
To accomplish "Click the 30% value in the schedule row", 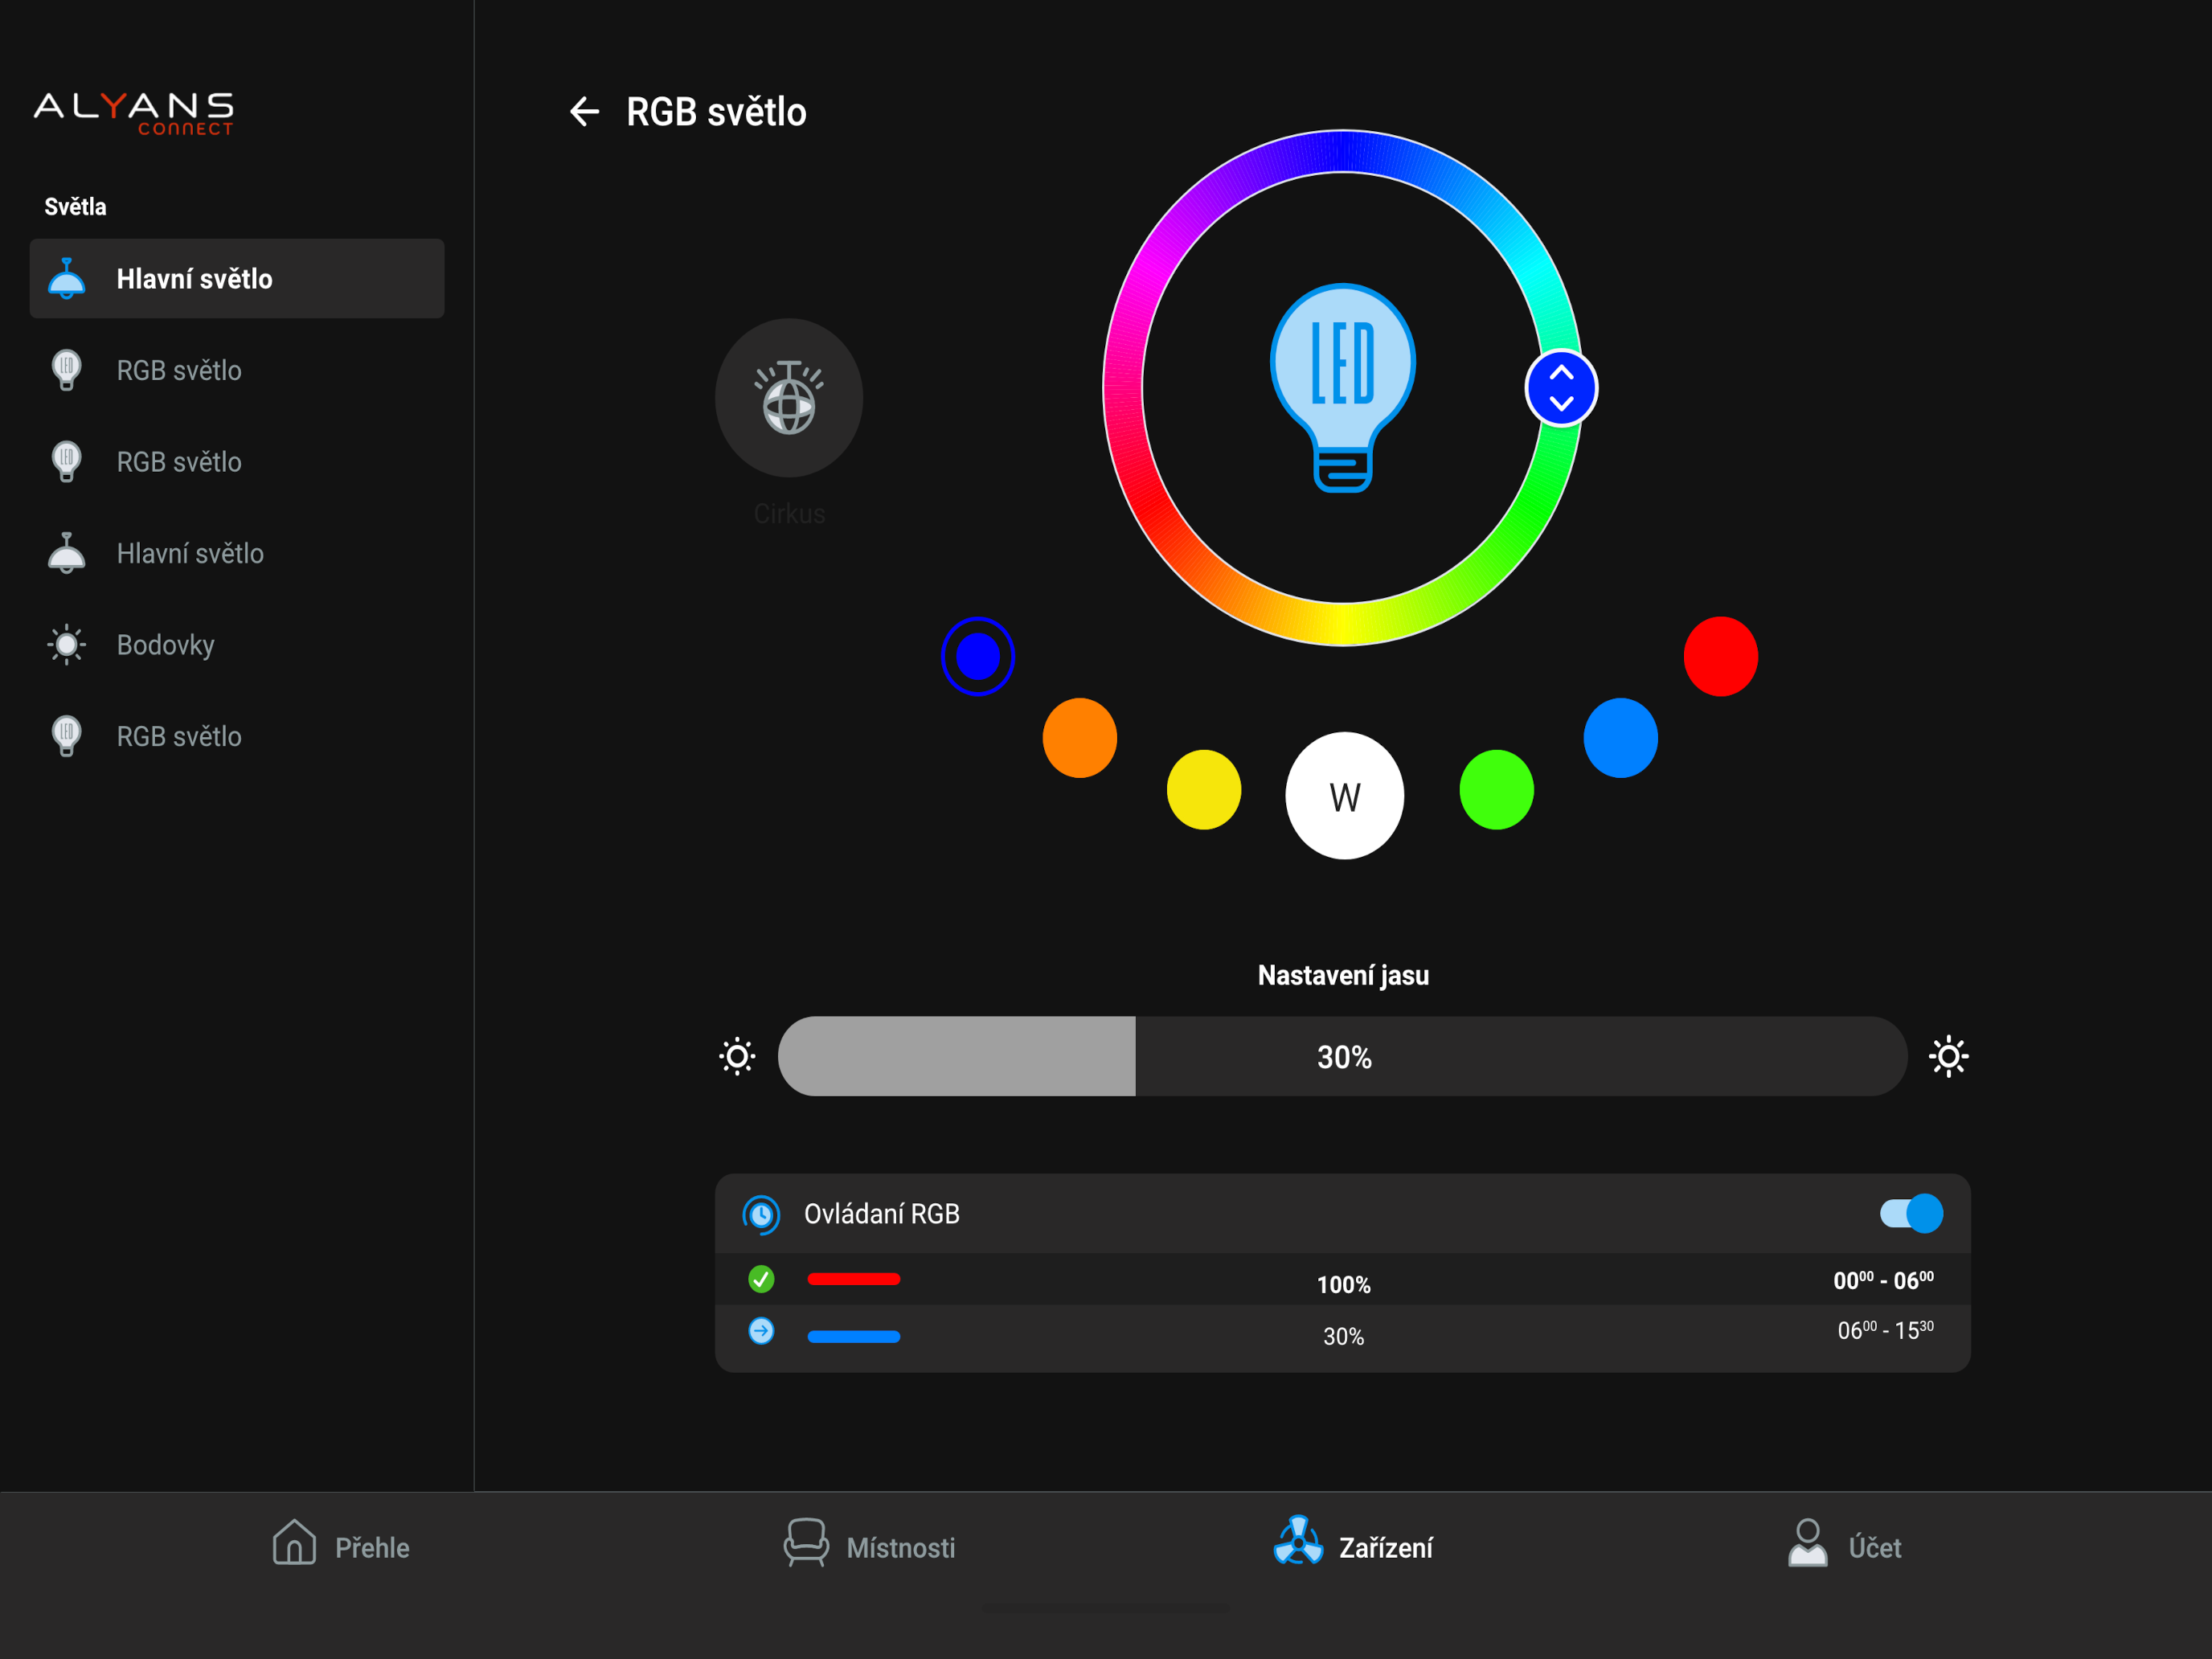I will (1343, 1337).
